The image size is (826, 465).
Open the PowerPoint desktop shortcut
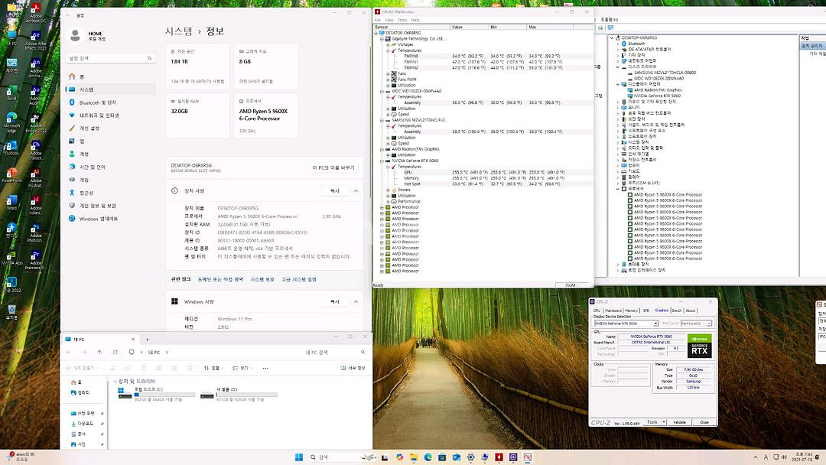click(11, 176)
